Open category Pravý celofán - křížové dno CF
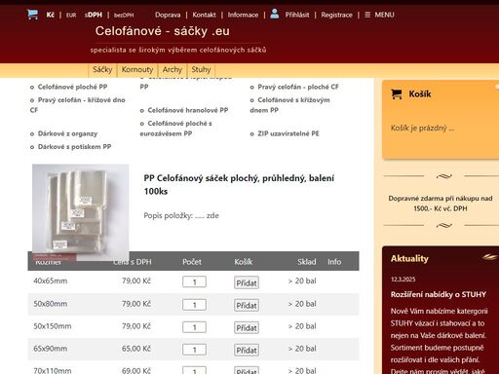The width and height of the screenshot is (499, 374). (x=78, y=105)
